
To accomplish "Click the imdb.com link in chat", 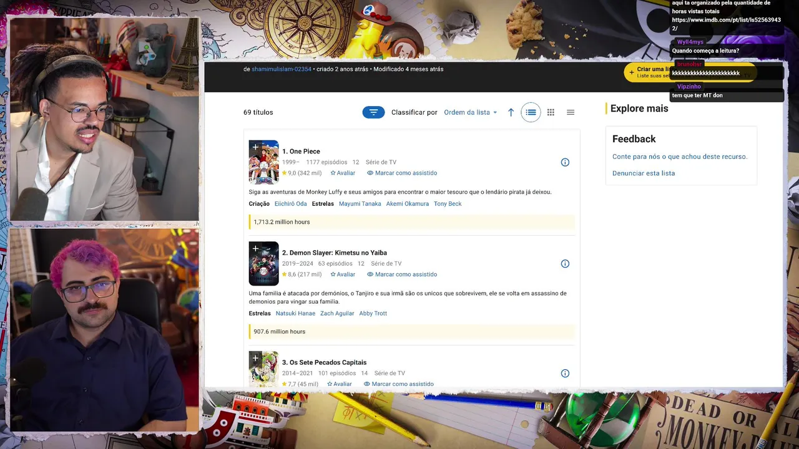I will tap(726, 24).
